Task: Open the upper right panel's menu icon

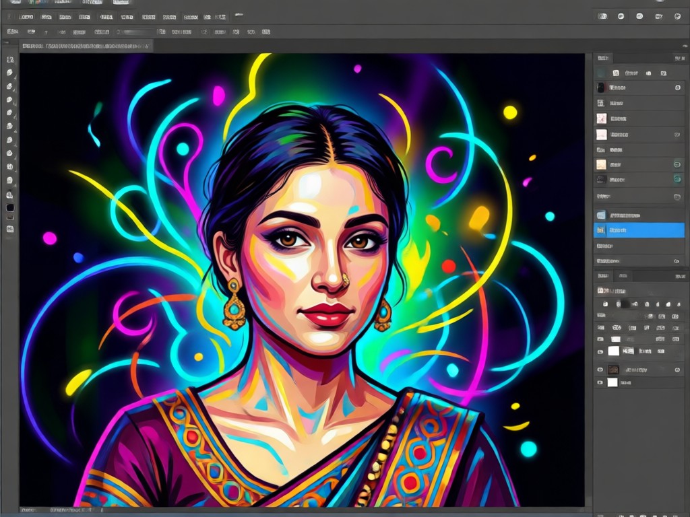Action: (680, 58)
